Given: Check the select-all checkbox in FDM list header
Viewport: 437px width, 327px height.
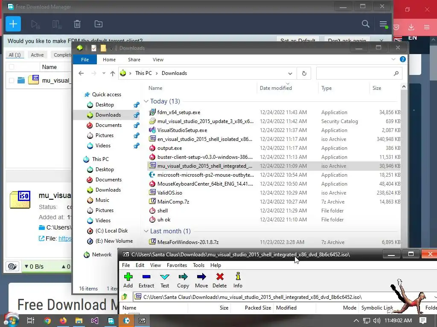Looking at the screenshot, I should (x=12, y=67).
